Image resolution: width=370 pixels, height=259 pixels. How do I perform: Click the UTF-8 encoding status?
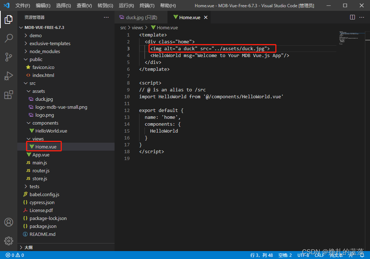point(303,255)
